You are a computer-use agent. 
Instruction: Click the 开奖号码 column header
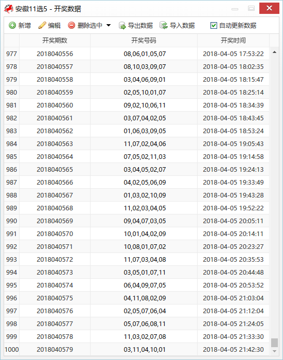click(144, 41)
